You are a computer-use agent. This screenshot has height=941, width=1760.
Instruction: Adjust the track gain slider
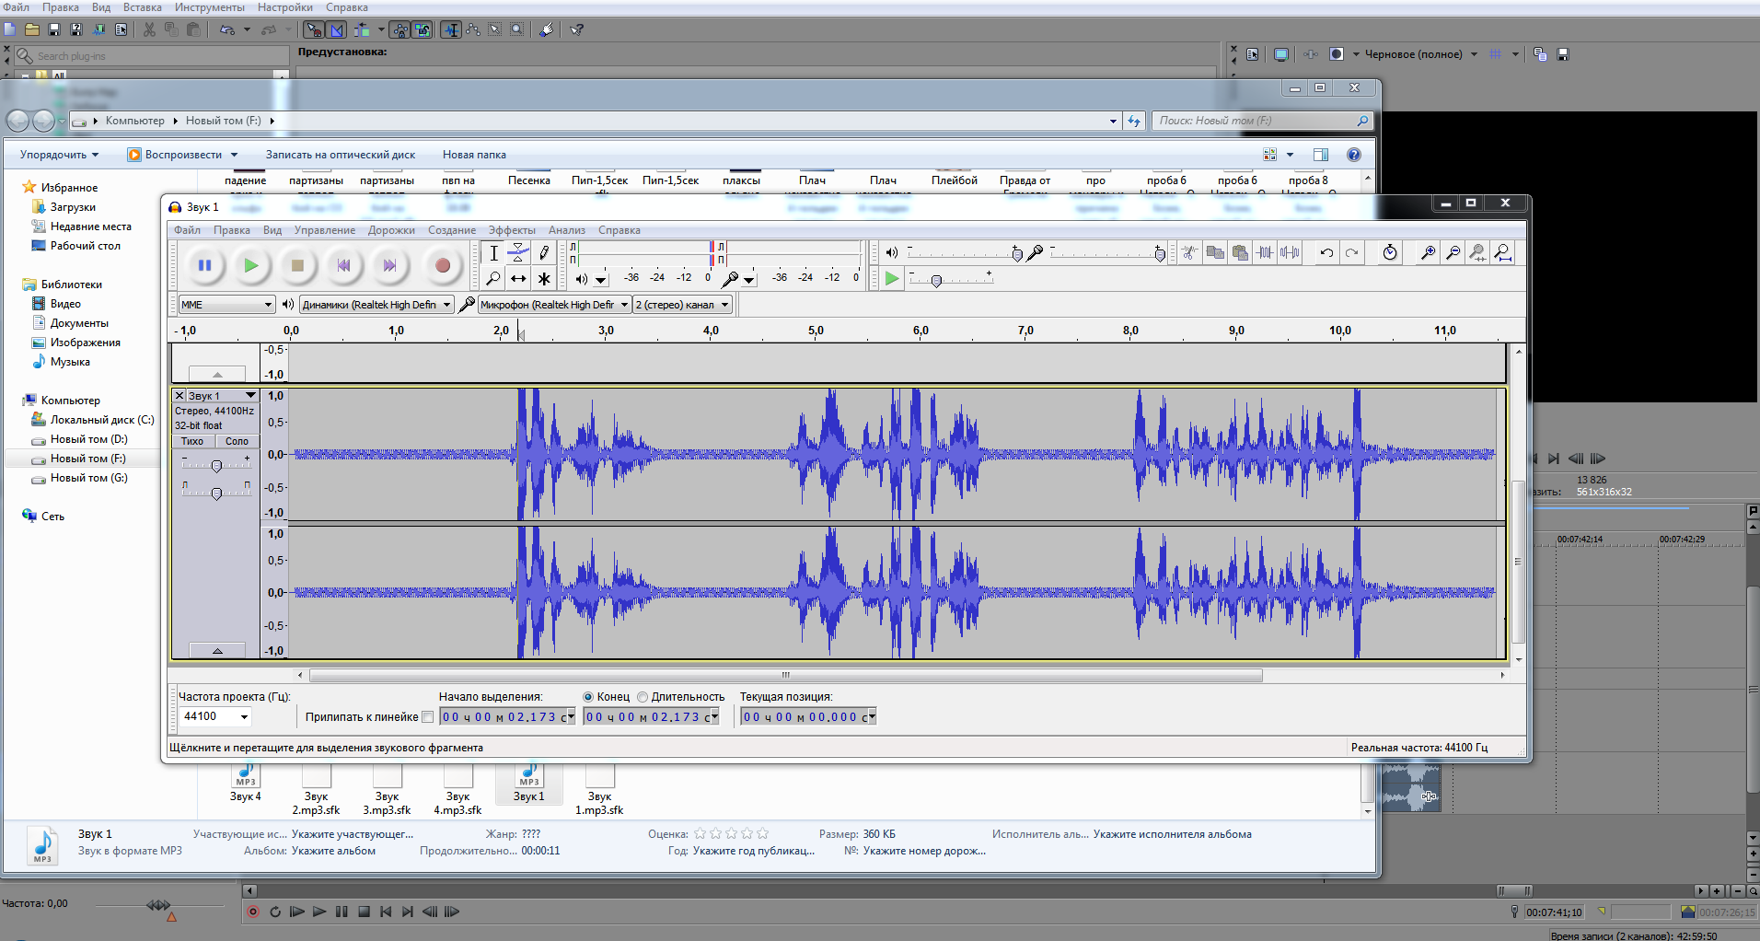pyautogui.click(x=216, y=466)
